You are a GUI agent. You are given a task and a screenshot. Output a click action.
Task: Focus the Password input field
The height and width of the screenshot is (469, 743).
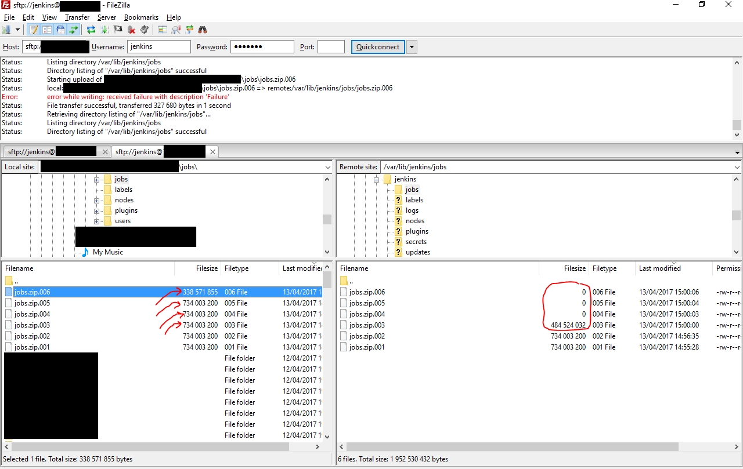coord(262,47)
